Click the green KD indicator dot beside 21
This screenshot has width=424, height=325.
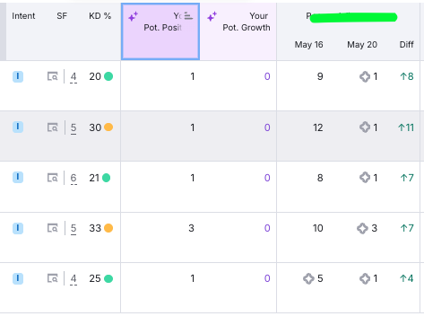tap(107, 178)
